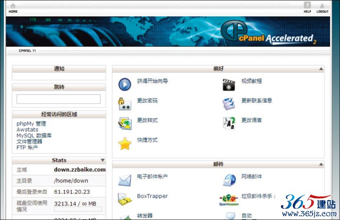Screen dimensions: 340x220
Task: Click the Logout user icon
Action: 322,6
